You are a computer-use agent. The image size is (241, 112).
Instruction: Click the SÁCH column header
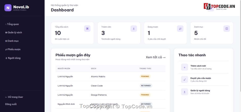pyautogui.click(x=93, y=69)
